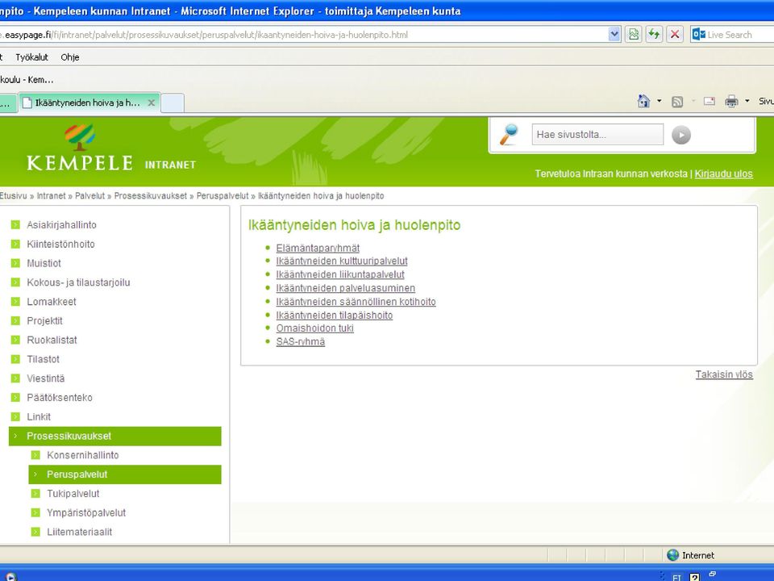
Task: Click the Read Mail icon
Action: click(709, 102)
